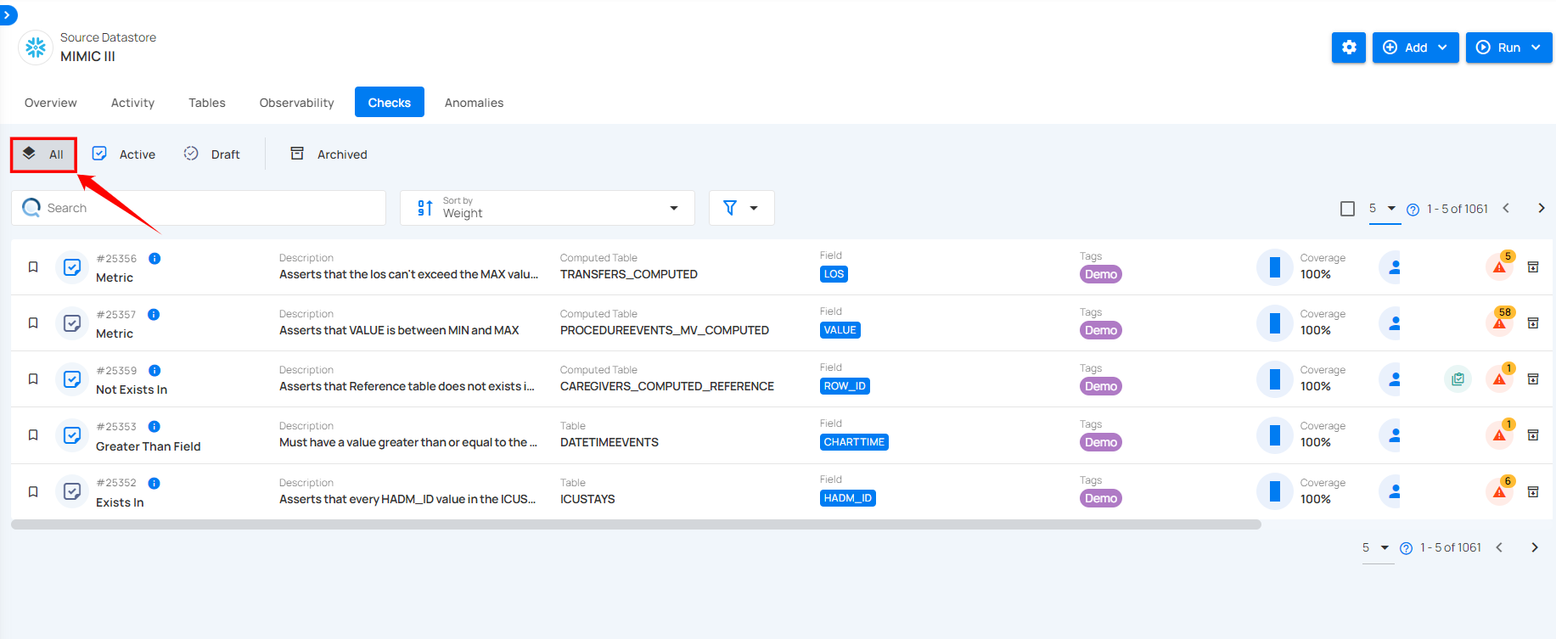Click the CHARTTIME field badge
The height and width of the screenshot is (639, 1556).
pyautogui.click(x=854, y=442)
